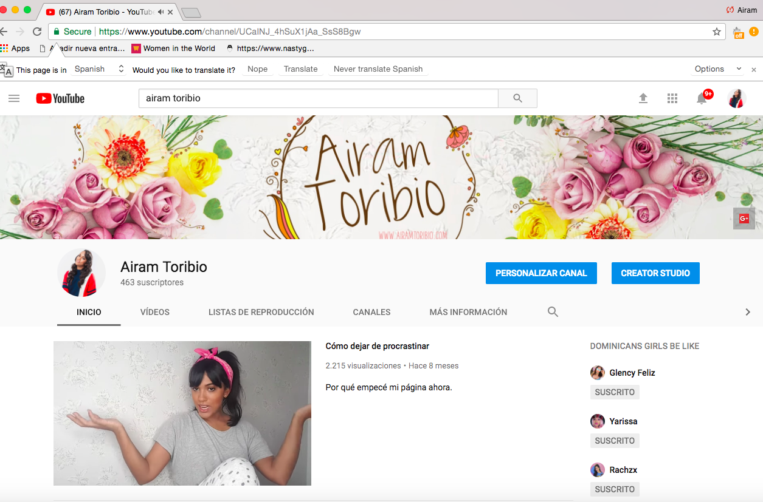
Task: Open the Apps bookmarks shortcut
Action: pyautogui.click(x=15, y=48)
